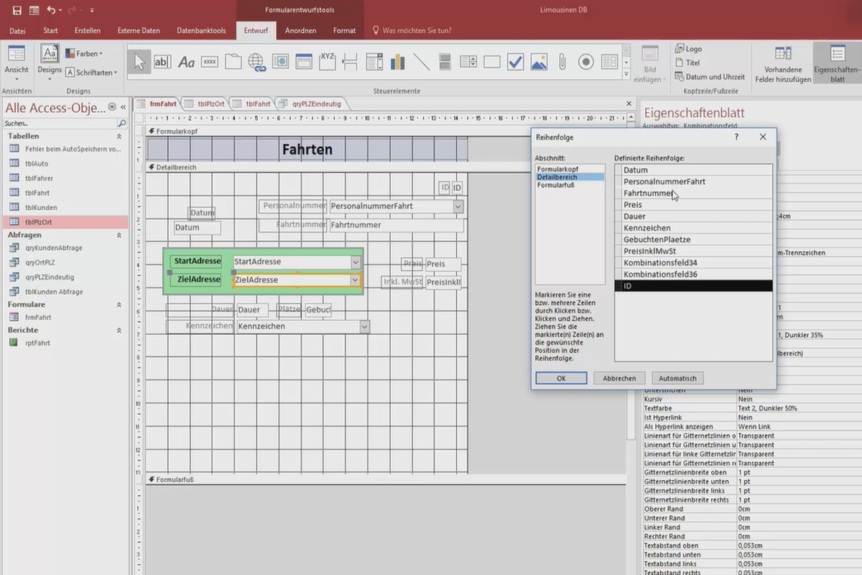Click the Save icon in title bar
This screenshot has width=862, height=575.
pyautogui.click(x=17, y=10)
